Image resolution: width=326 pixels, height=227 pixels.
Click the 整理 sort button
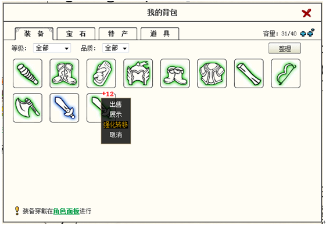[285, 48]
